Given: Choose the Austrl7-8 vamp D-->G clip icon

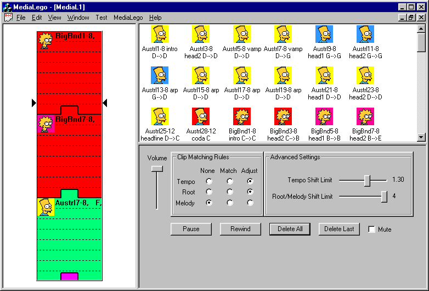Looking at the screenshot, I should tap(283, 34).
